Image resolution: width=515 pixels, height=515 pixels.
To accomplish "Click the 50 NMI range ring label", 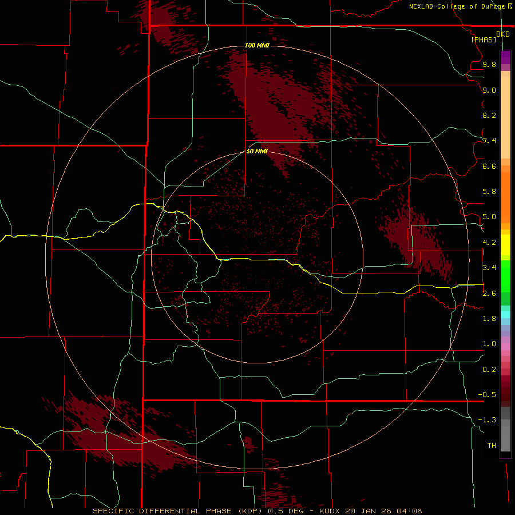I will tap(257, 151).
